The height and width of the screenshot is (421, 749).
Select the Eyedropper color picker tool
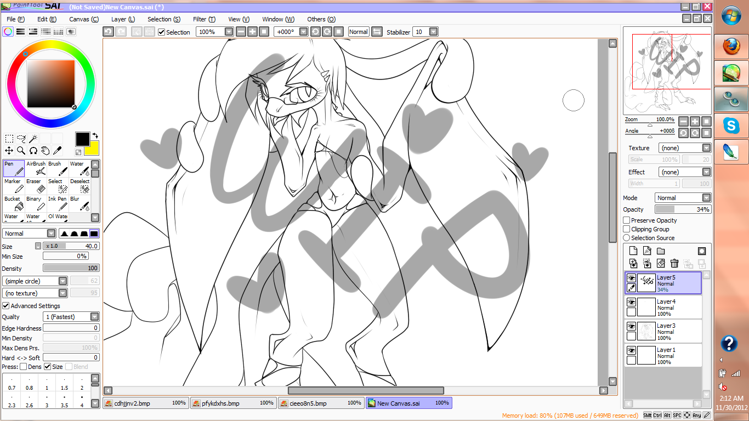[58, 150]
